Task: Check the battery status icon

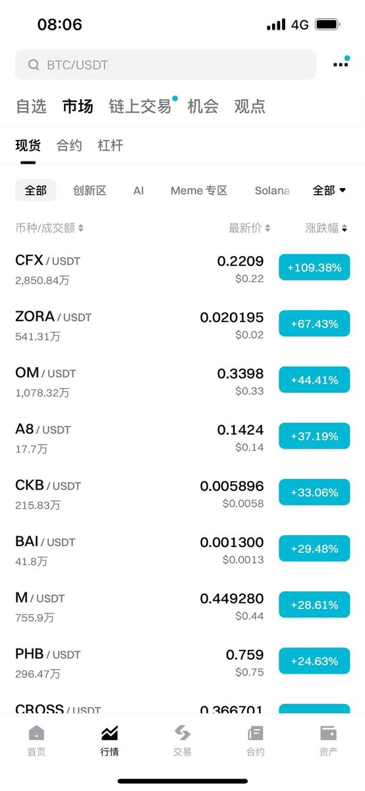Action: click(x=327, y=24)
